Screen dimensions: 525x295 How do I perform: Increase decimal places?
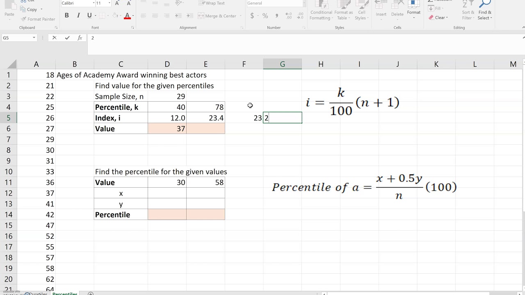[289, 16]
